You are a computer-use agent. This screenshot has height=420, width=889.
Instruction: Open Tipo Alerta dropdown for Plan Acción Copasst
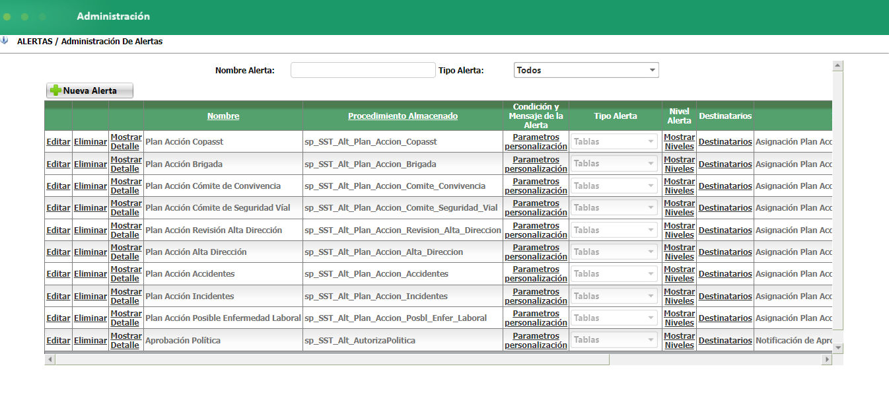(614, 141)
